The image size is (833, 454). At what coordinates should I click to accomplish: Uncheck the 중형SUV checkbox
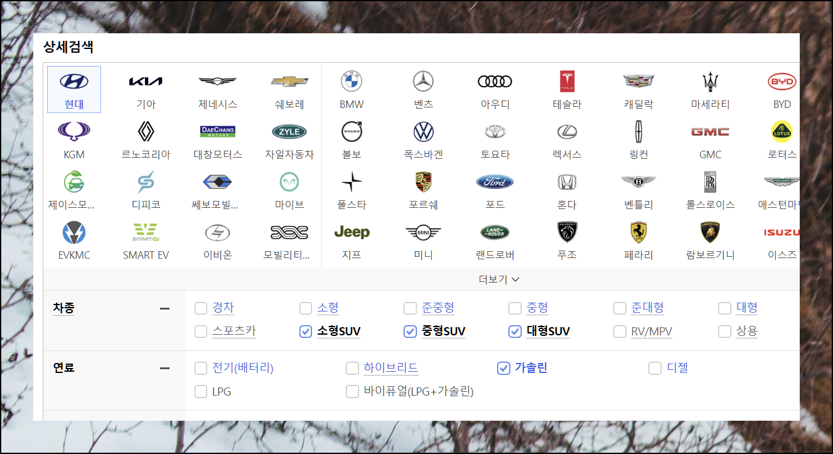(411, 332)
